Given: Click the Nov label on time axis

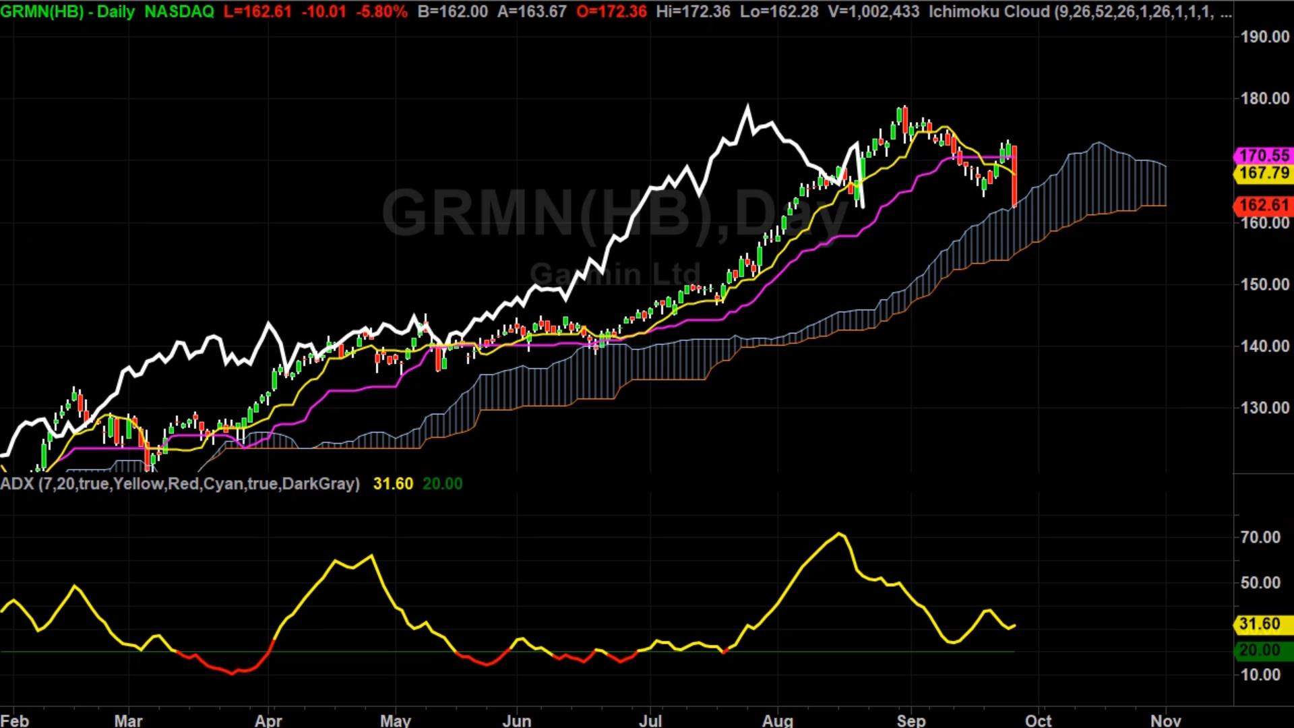Looking at the screenshot, I should pyautogui.click(x=1165, y=720).
